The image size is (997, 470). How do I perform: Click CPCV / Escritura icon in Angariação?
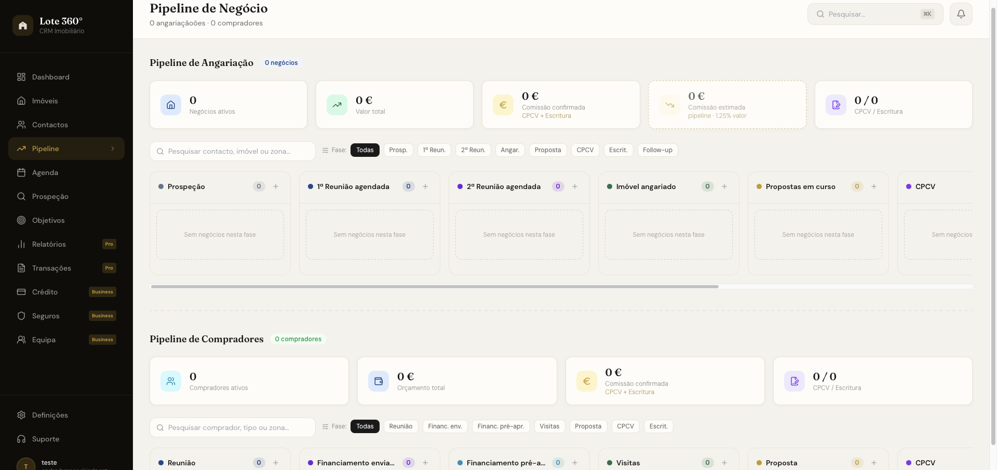(x=836, y=105)
